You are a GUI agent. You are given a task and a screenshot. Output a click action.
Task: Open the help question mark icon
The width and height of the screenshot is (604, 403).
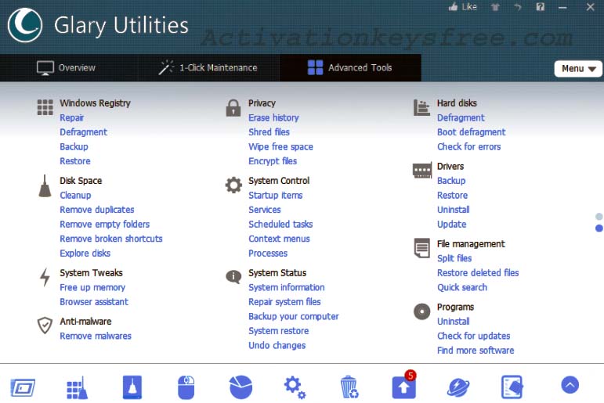(540, 7)
